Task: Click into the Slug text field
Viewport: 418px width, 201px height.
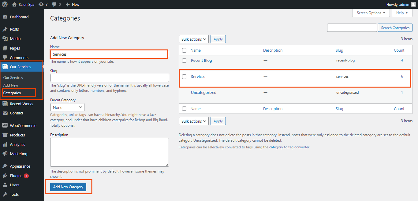Action: click(x=110, y=78)
